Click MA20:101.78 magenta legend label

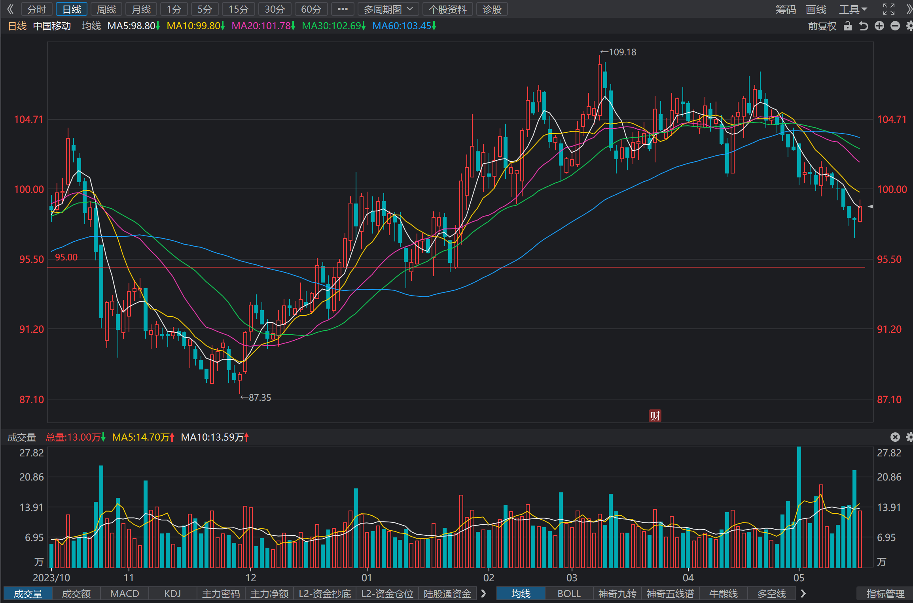click(x=263, y=26)
